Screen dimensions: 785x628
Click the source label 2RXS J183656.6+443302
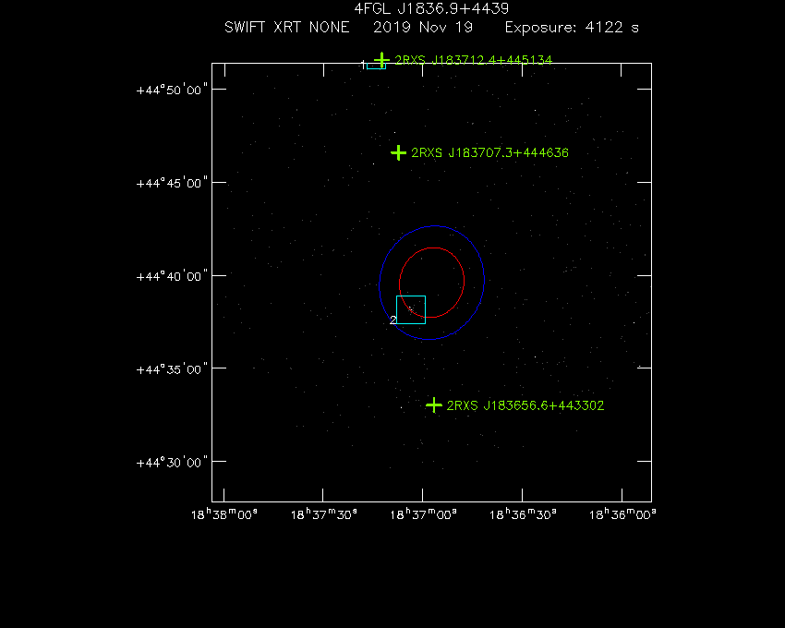click(x=525, y=405)
